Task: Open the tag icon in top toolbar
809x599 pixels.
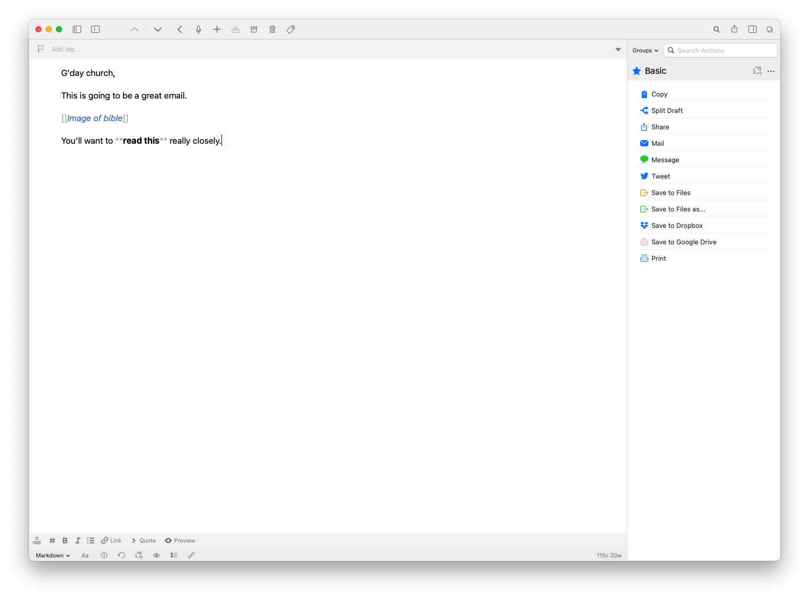Action: click(x=291, y=29)
